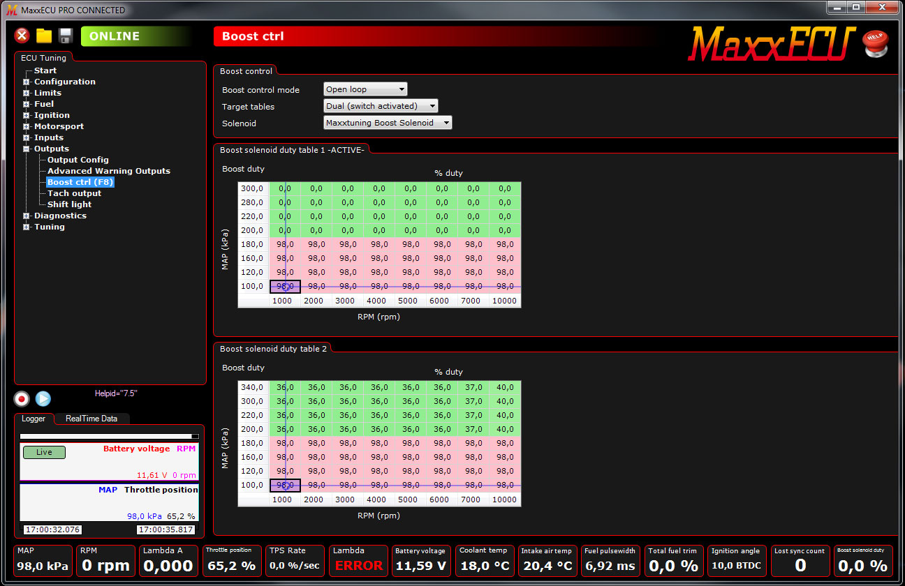The height and width of the screenshot is (586, 905).
Task: Expand the Limits tree node
Action: pyautogui.click(x=27, y=93)
